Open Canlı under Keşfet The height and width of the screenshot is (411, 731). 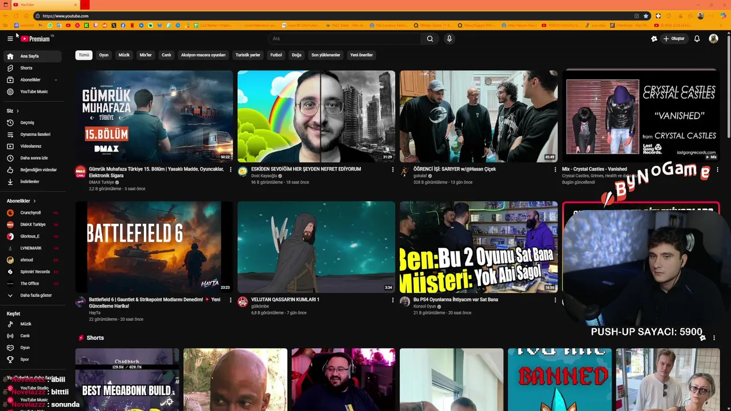pos(33,336)
